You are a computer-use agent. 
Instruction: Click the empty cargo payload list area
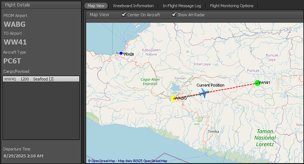(x=41, y=110)
